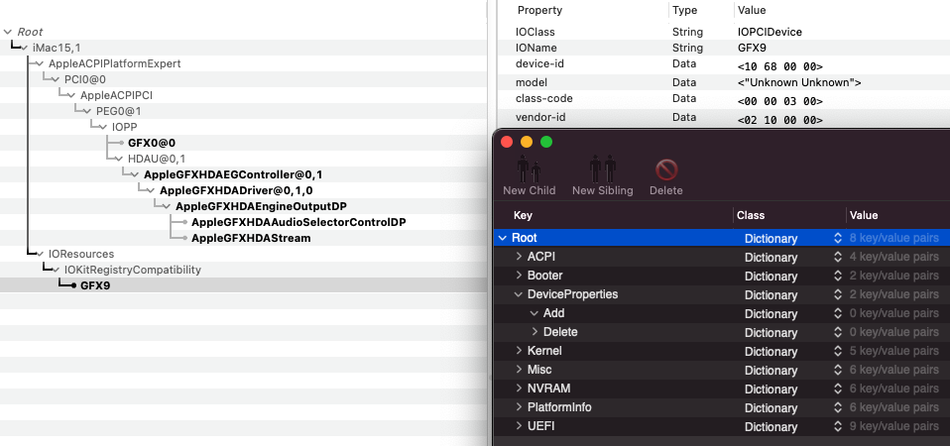
Task: Open class type stepper for DeviceProperties row
Action: click(838, 294)
